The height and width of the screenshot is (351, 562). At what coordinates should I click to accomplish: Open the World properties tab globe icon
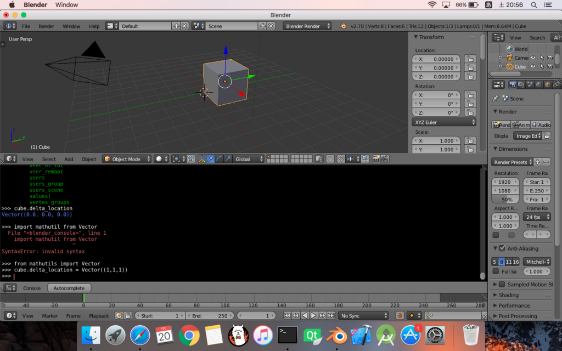(539, 85)
